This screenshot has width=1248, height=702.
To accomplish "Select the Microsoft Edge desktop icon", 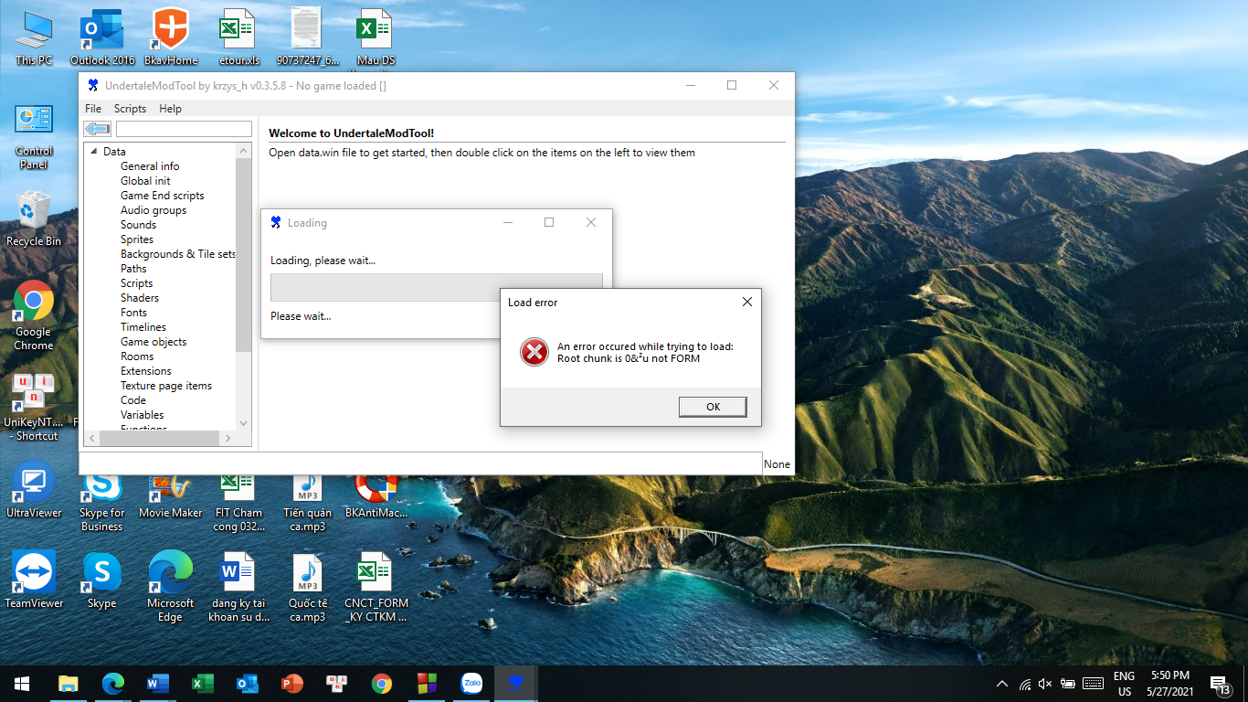I will [171, 586].
